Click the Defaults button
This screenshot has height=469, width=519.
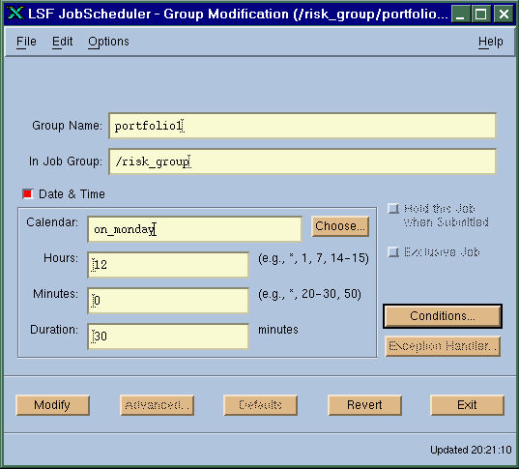click(261, 405)
